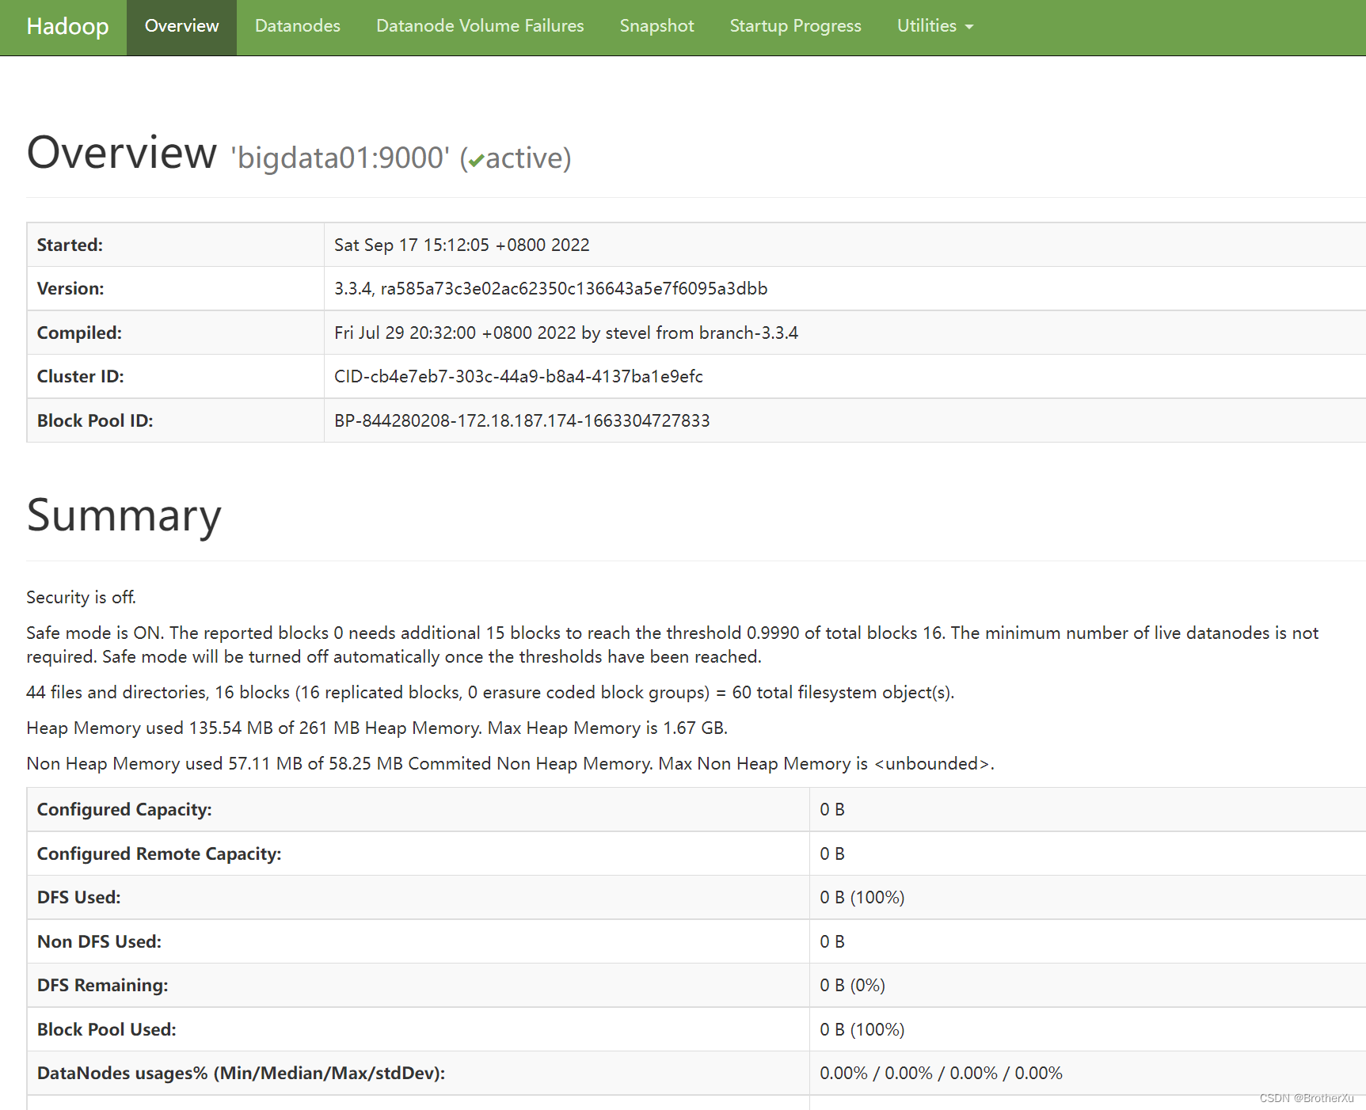Click the '44 files and directories' line
Image resolution: width=1366 pixels, height=1110 pixels.
[x=490, y=692]
